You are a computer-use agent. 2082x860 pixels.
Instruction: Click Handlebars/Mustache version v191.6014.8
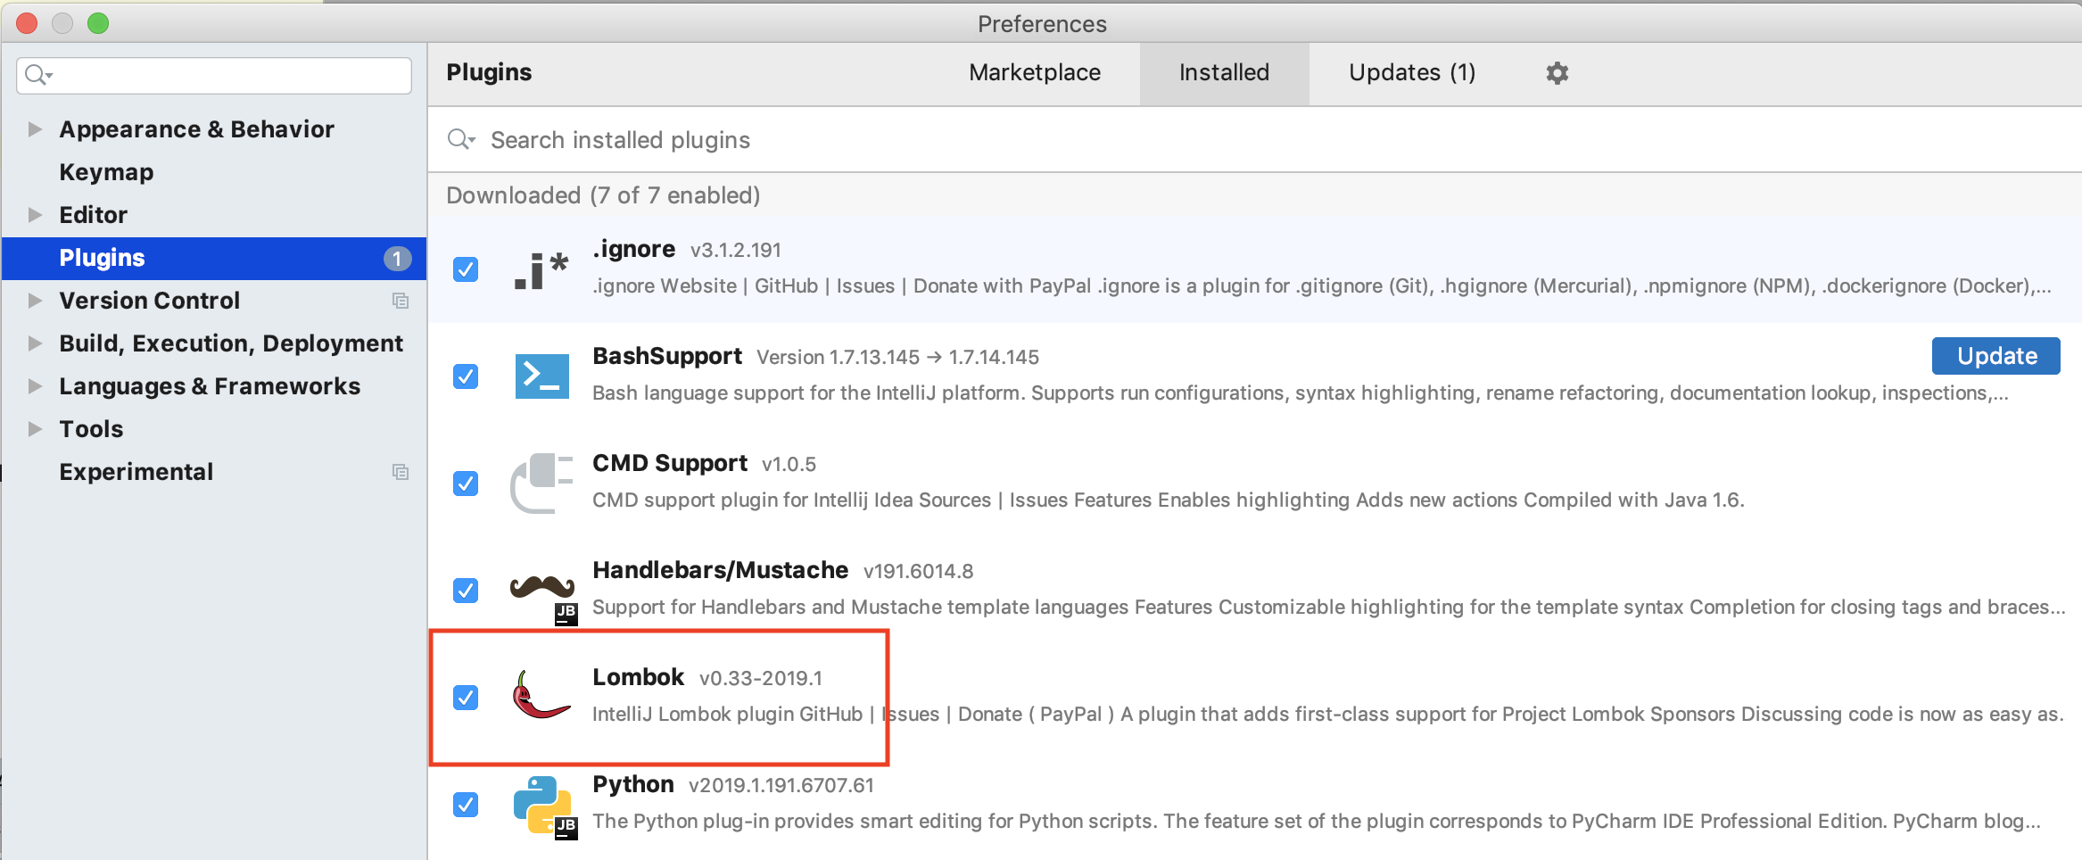click(919, 571)
